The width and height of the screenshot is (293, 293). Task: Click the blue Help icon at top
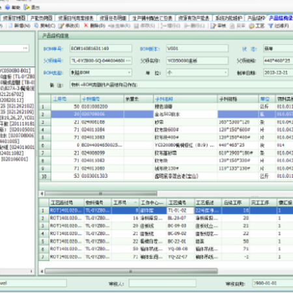(x=8, y=7)
